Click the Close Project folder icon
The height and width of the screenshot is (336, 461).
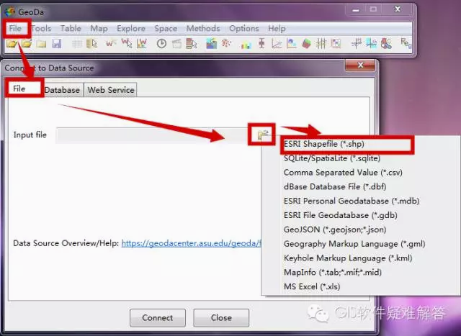[x=42, y=44]
